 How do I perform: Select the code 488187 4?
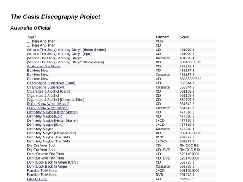click(187, 75)
